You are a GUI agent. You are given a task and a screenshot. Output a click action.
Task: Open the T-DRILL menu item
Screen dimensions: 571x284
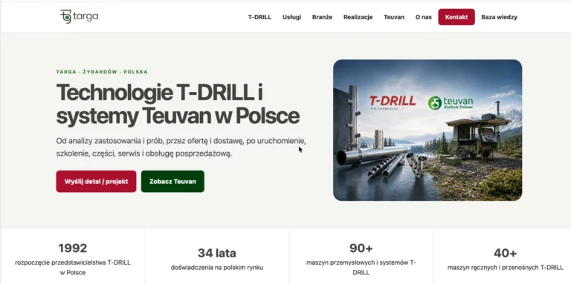(x=259, y=17)
